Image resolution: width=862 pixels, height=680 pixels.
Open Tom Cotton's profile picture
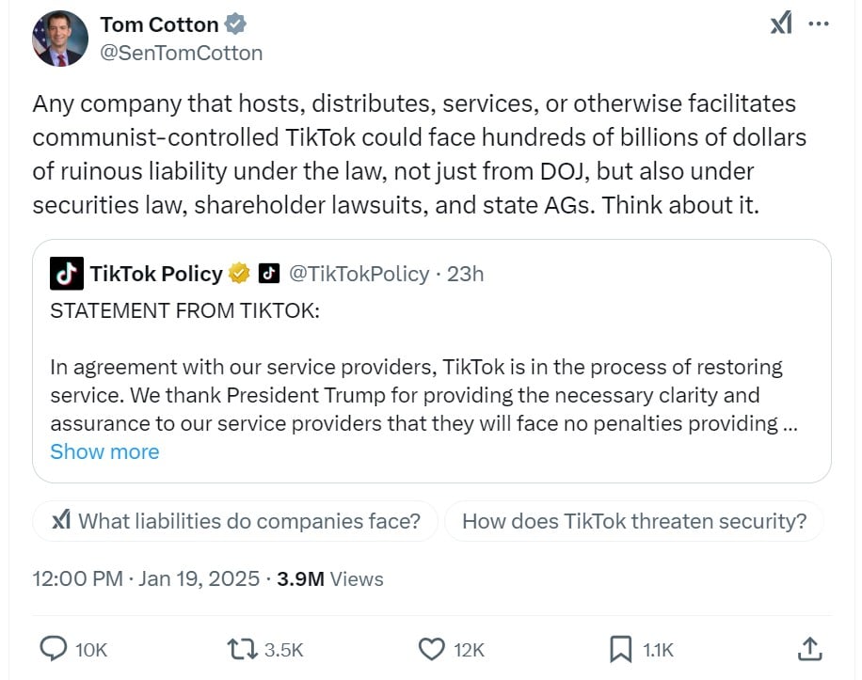pos(59,39)
